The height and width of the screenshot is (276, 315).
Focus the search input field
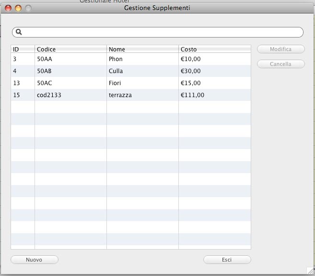pos(158,32)
